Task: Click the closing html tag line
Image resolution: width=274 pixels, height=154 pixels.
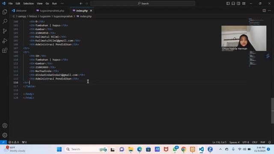Action: click(x=29, y=98)
